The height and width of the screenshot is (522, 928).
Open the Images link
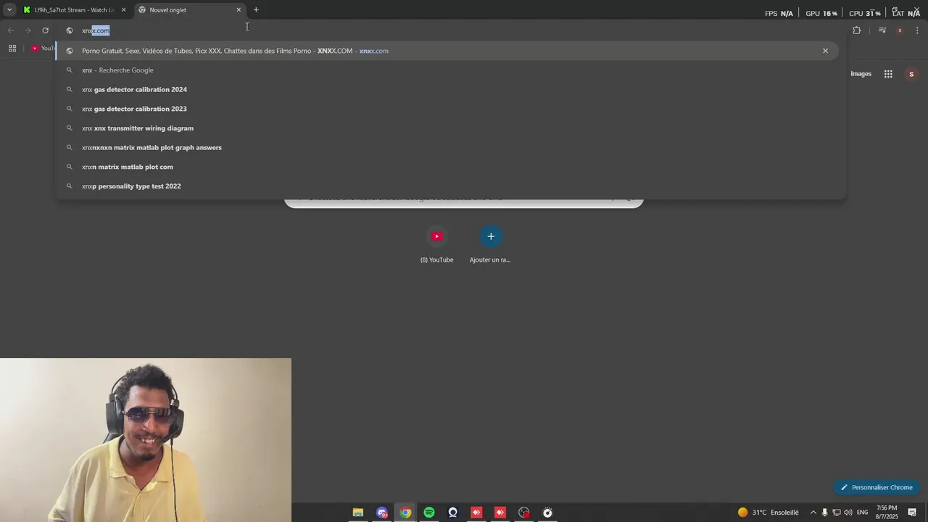pyautogui.click(x=861, y=74)
